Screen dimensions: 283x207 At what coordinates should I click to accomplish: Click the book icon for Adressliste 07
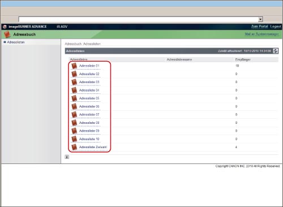click(x=74, y=114)
